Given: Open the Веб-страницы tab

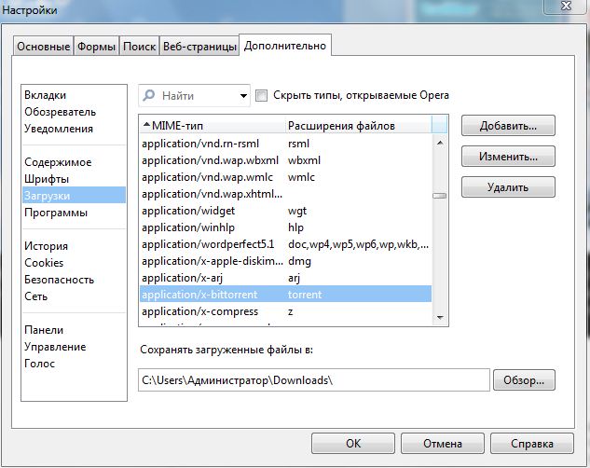Looking at the screenshot, I should pos(198,47).
